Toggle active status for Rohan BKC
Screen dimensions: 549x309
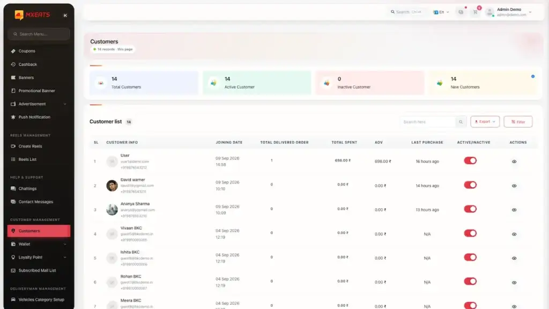click(470, 281)
